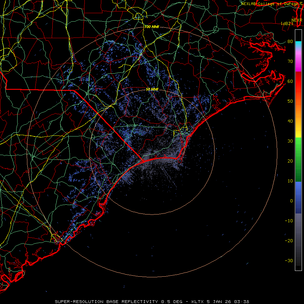Click the 20 value on the color scale

290,161
